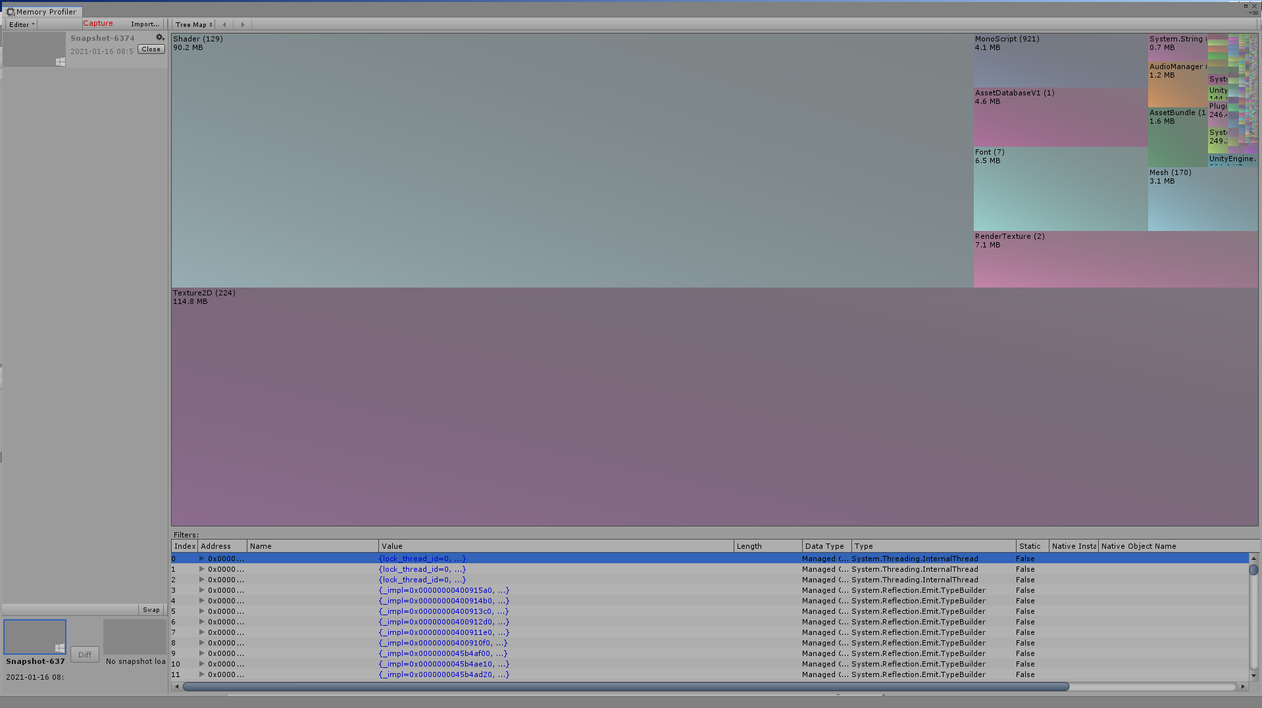
Task: Expand row 3 in the objects table
Action: (x=201, y=590)
